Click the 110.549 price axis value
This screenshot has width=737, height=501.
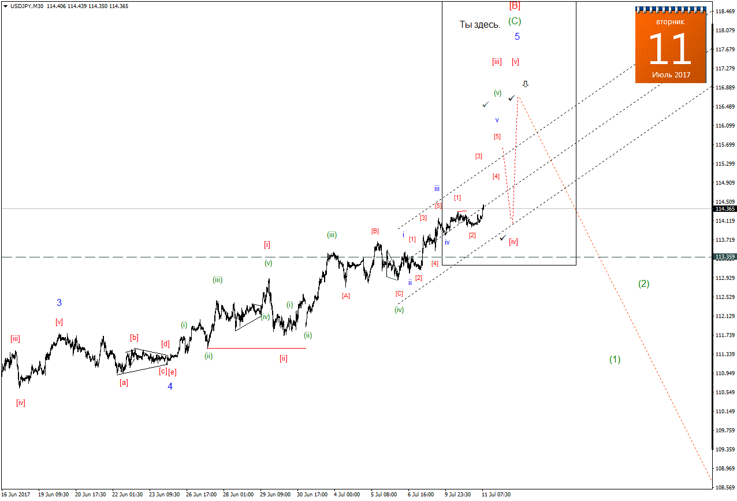tap(725, 392)
